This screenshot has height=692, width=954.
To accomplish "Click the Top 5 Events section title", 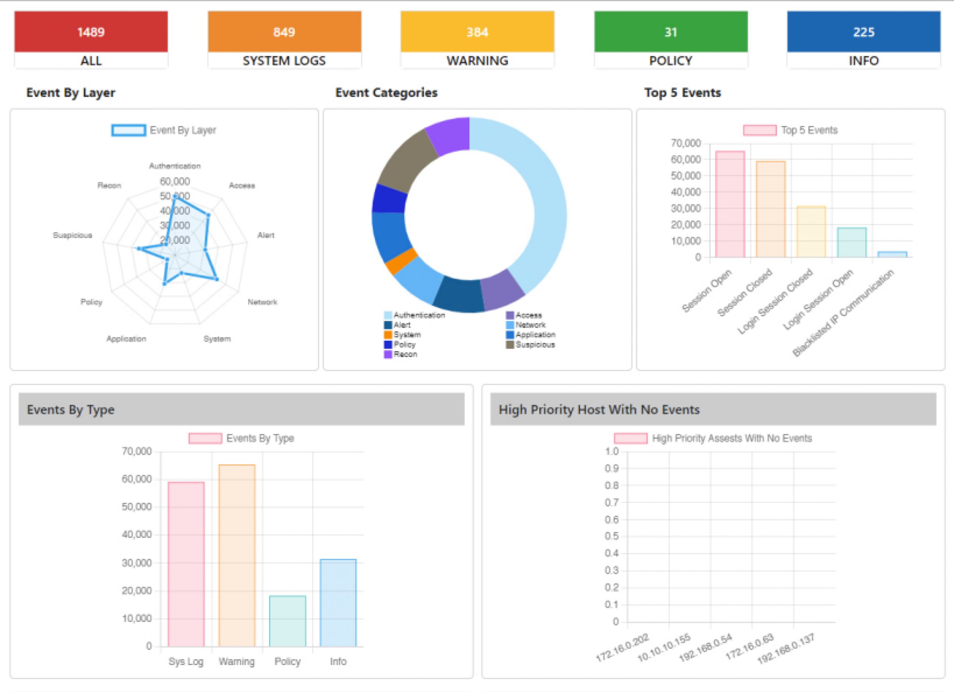I will pos(683,92).
